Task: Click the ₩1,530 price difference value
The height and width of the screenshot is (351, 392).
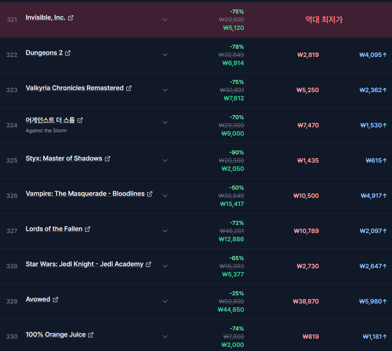Action: pyautogui.click(x=374, y=125)
